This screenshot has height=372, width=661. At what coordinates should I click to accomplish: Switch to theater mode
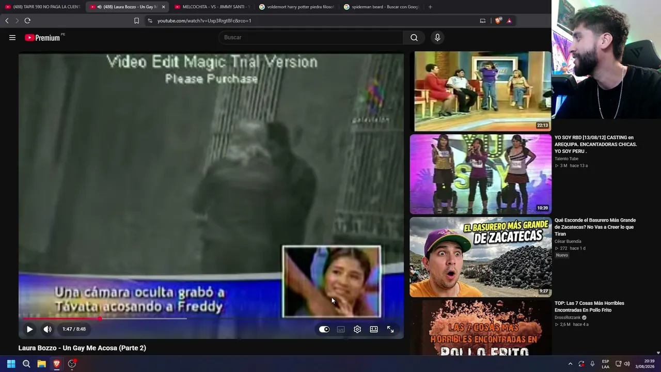click(374, 329)
